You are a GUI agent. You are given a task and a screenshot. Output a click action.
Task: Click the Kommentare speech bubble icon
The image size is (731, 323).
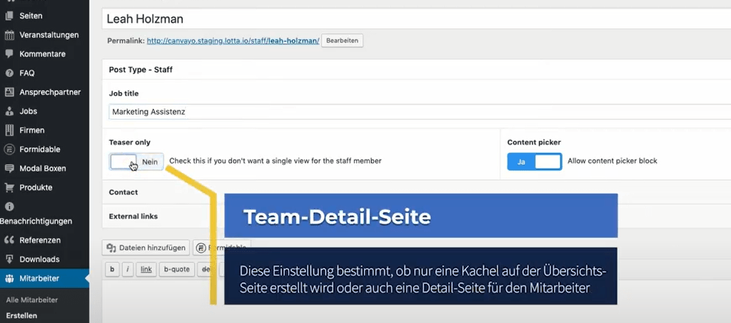click(x=9, y=54)
